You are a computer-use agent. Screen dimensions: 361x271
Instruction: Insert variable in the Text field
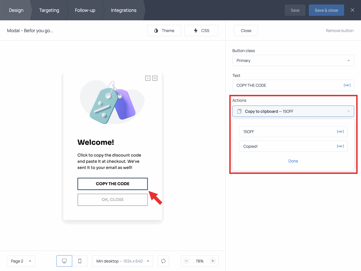pos(347,85)
